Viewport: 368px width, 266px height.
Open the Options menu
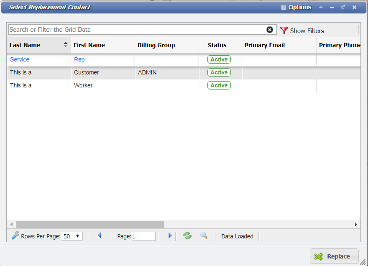click(299, 7)
